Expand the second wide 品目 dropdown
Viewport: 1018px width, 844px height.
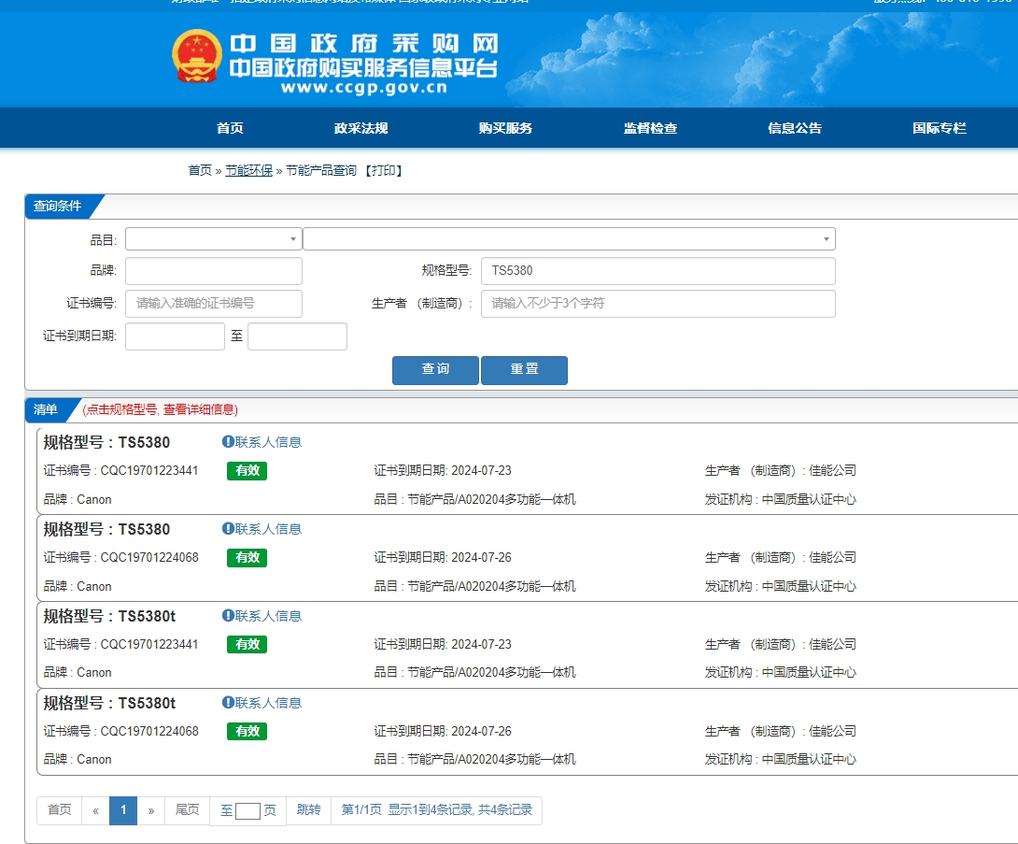(x=569, y=239)
